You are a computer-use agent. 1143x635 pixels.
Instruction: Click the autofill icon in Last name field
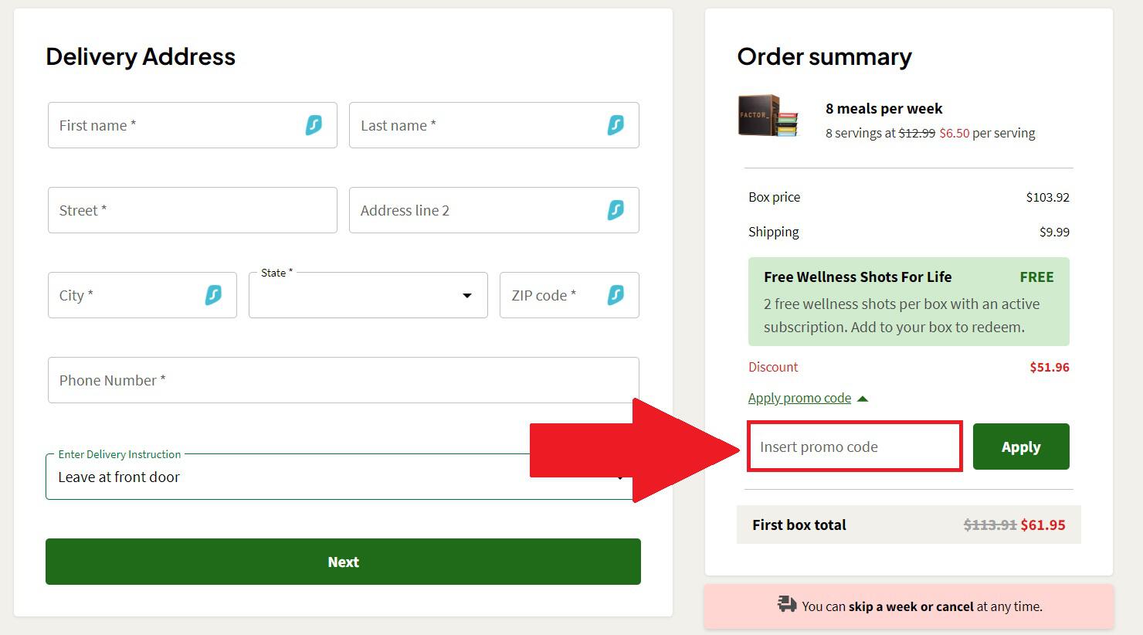point(616,125)
